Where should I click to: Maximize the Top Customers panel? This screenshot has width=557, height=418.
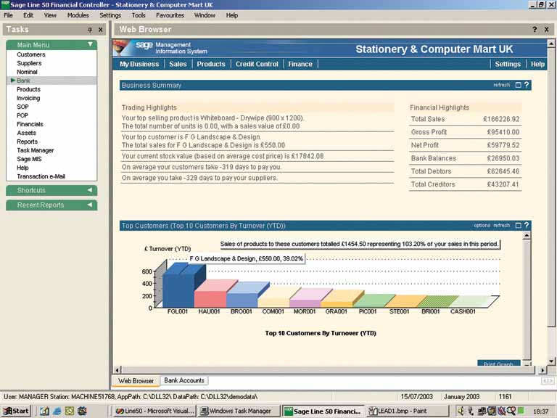coord(519,226)
